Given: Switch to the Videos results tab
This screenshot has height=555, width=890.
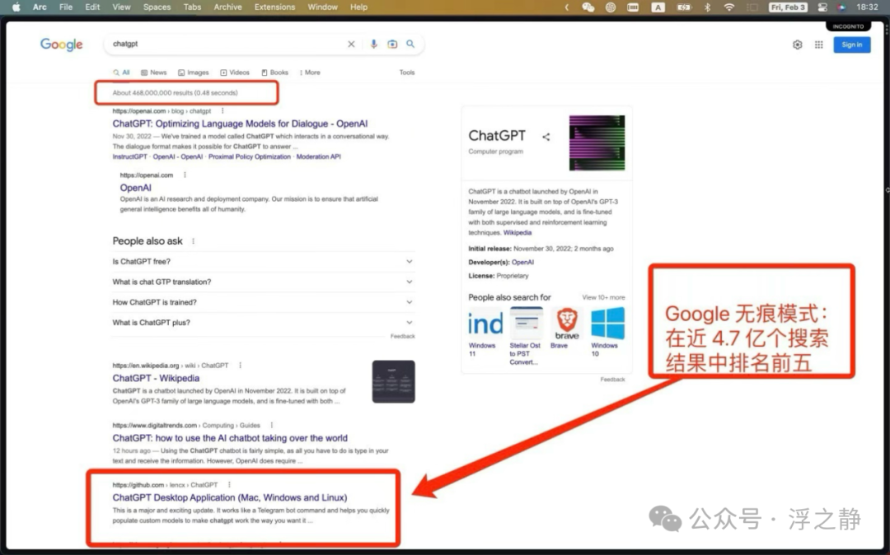Looking at the screenshot, I should tap(235, 72).
